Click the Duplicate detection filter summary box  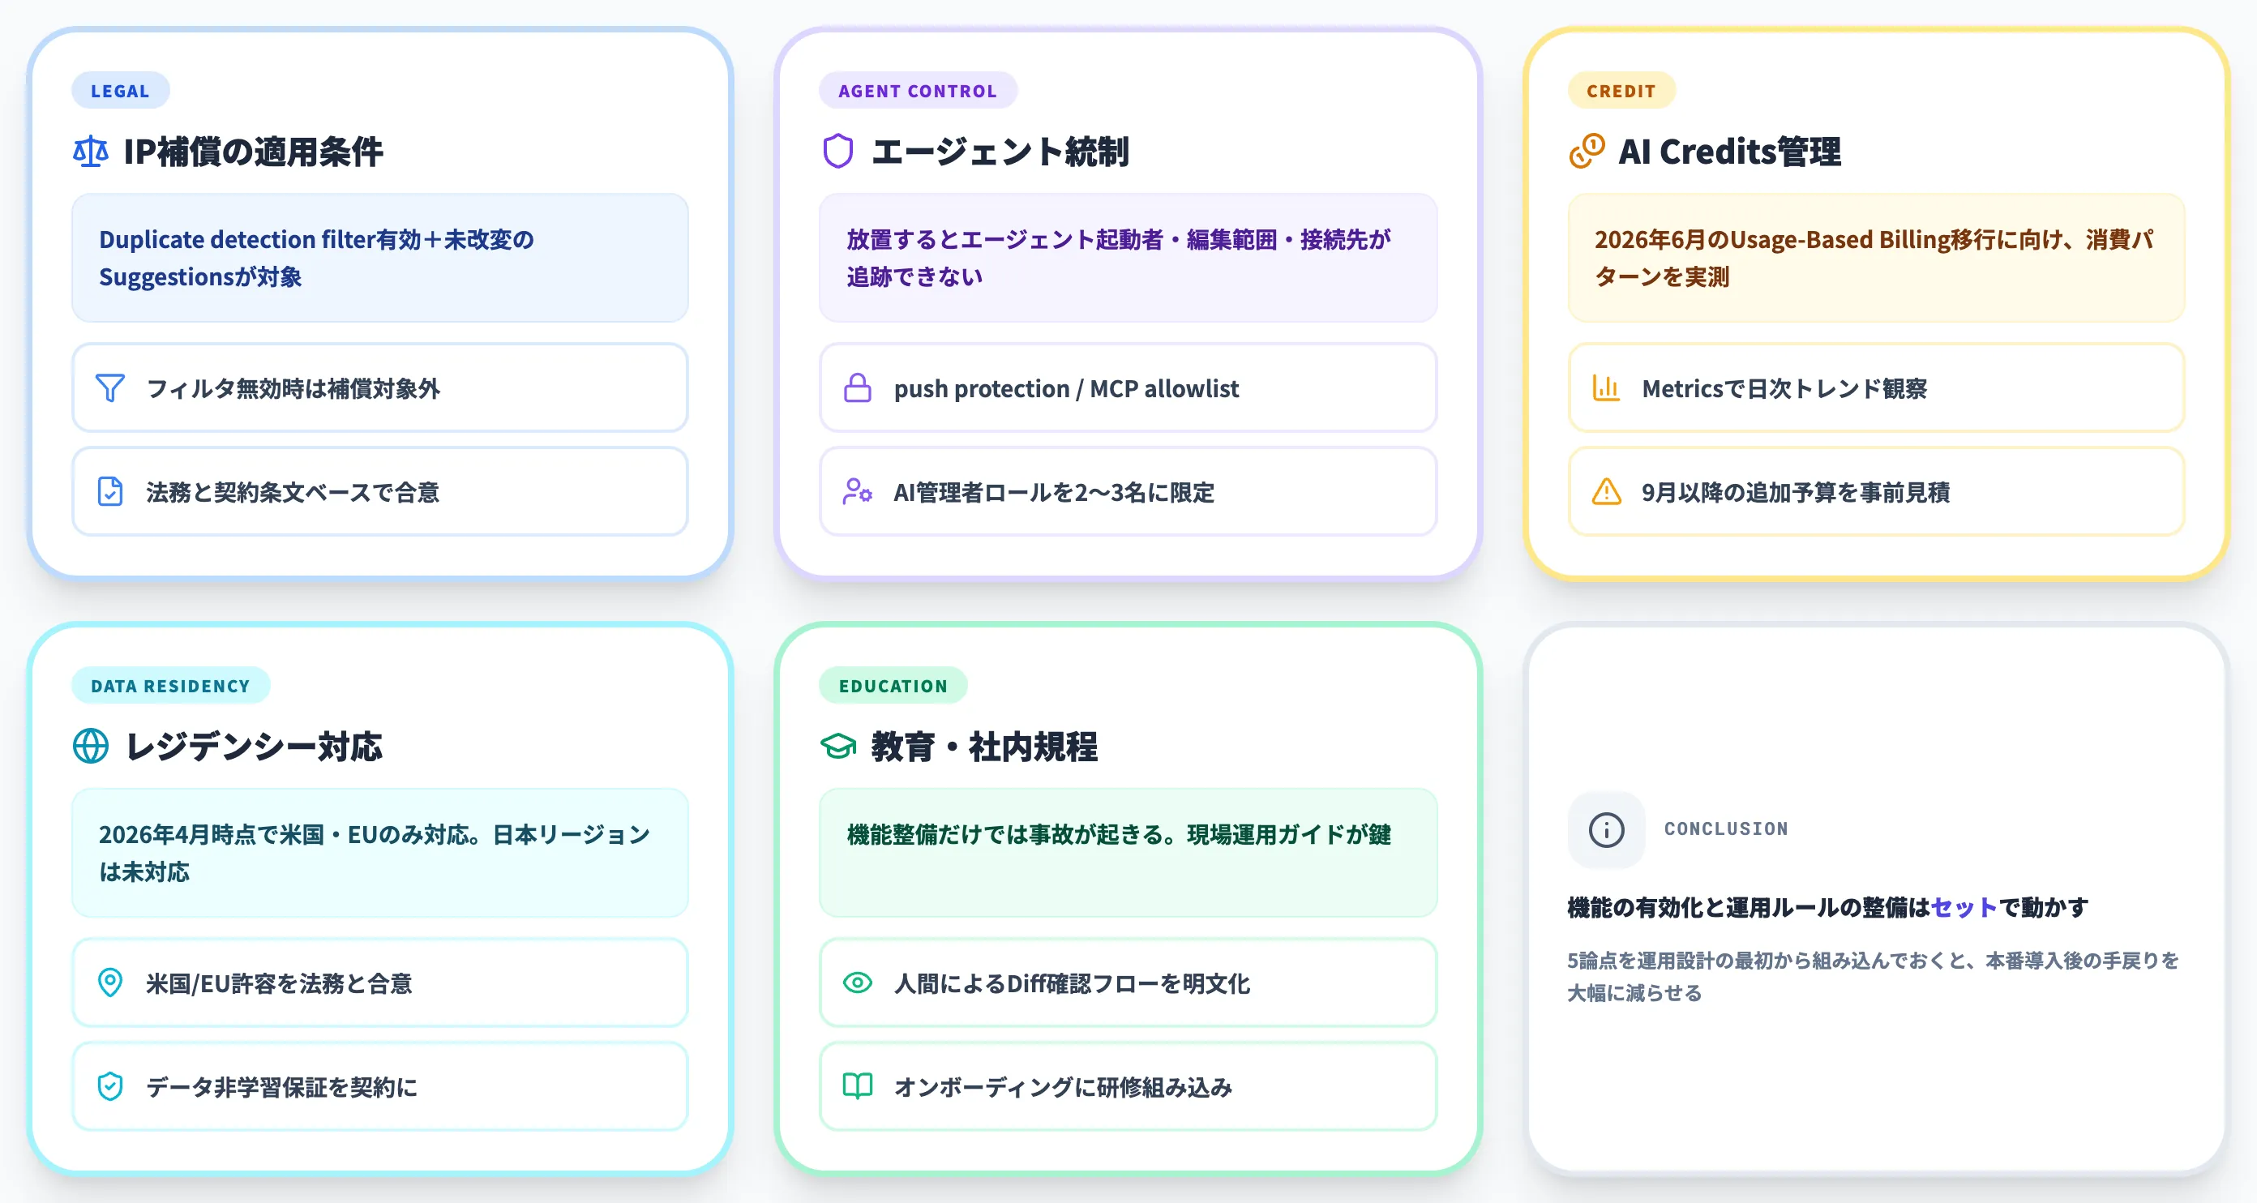coord(379,258)
